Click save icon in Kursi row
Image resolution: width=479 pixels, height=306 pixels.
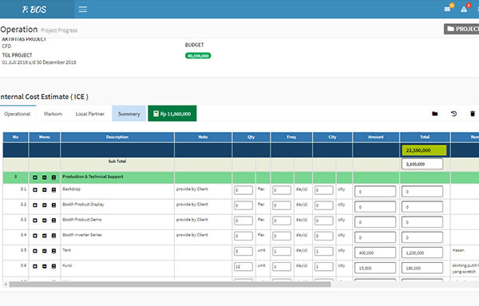click(x=53, y=266)
